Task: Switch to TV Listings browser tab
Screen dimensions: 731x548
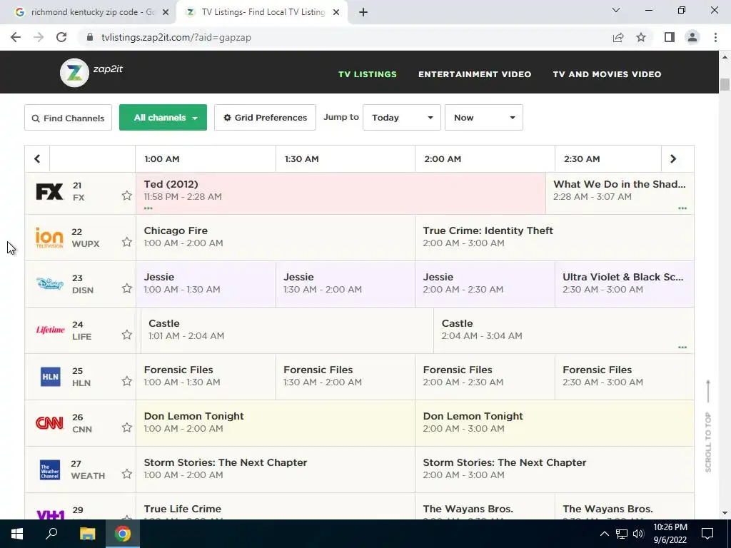Action: tap(261, 13)
